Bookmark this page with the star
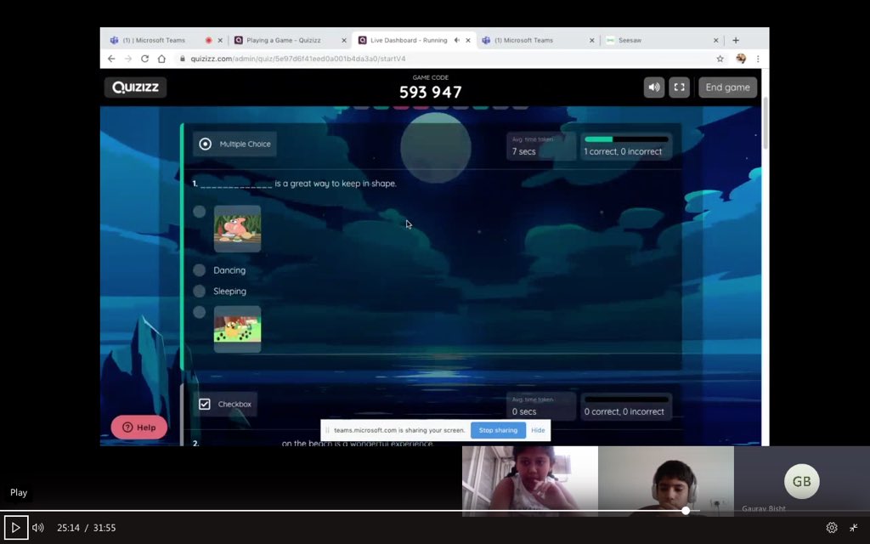 [x=720, y=59]
